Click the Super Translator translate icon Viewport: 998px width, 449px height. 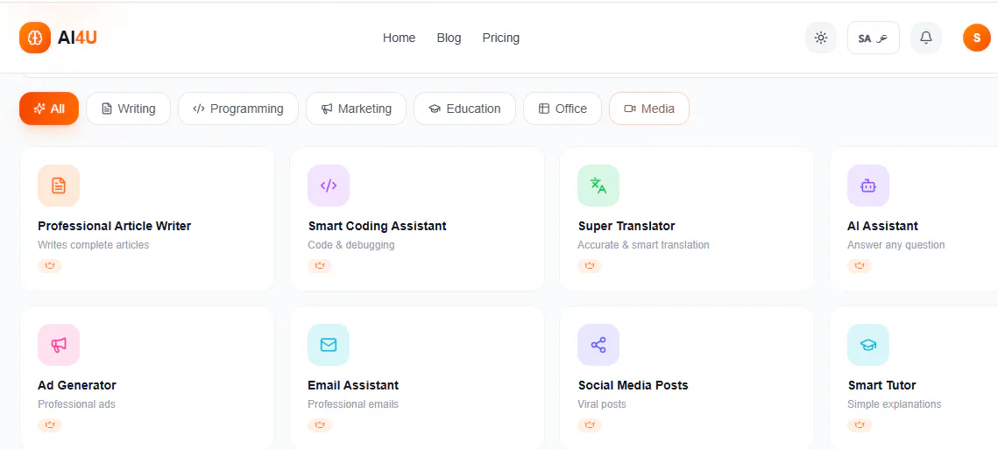598,186
